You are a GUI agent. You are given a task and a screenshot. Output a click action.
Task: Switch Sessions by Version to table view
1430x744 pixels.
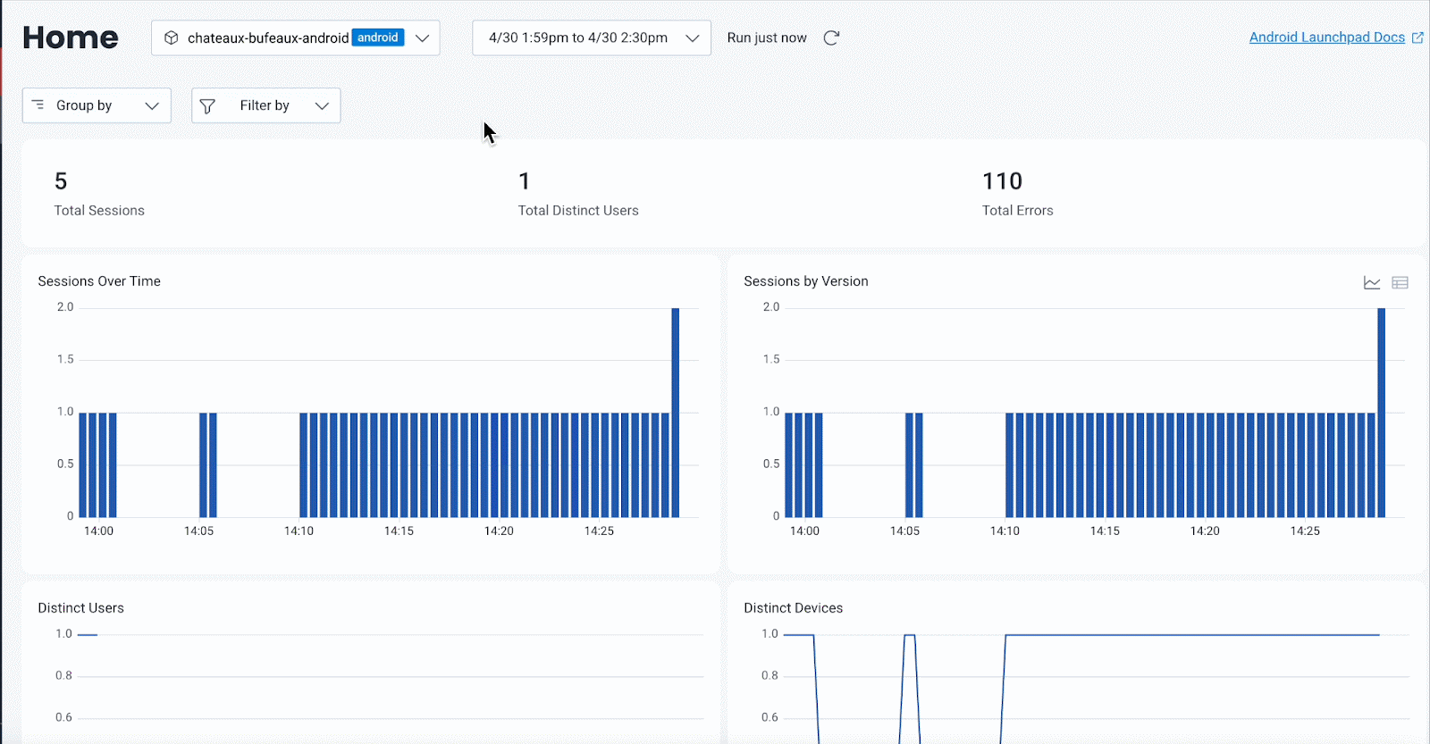[1400, 282]
